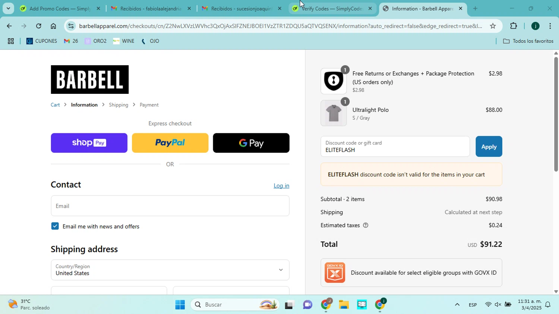Open the Package Protection product thumbnail
This screenshot has height=314, width=559.
[334, 81]
